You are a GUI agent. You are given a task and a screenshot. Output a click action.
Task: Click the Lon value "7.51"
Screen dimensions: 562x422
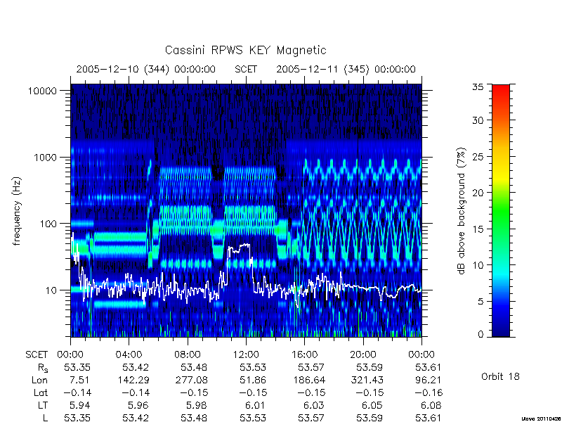pyautogui.click(x=78, y=381)
